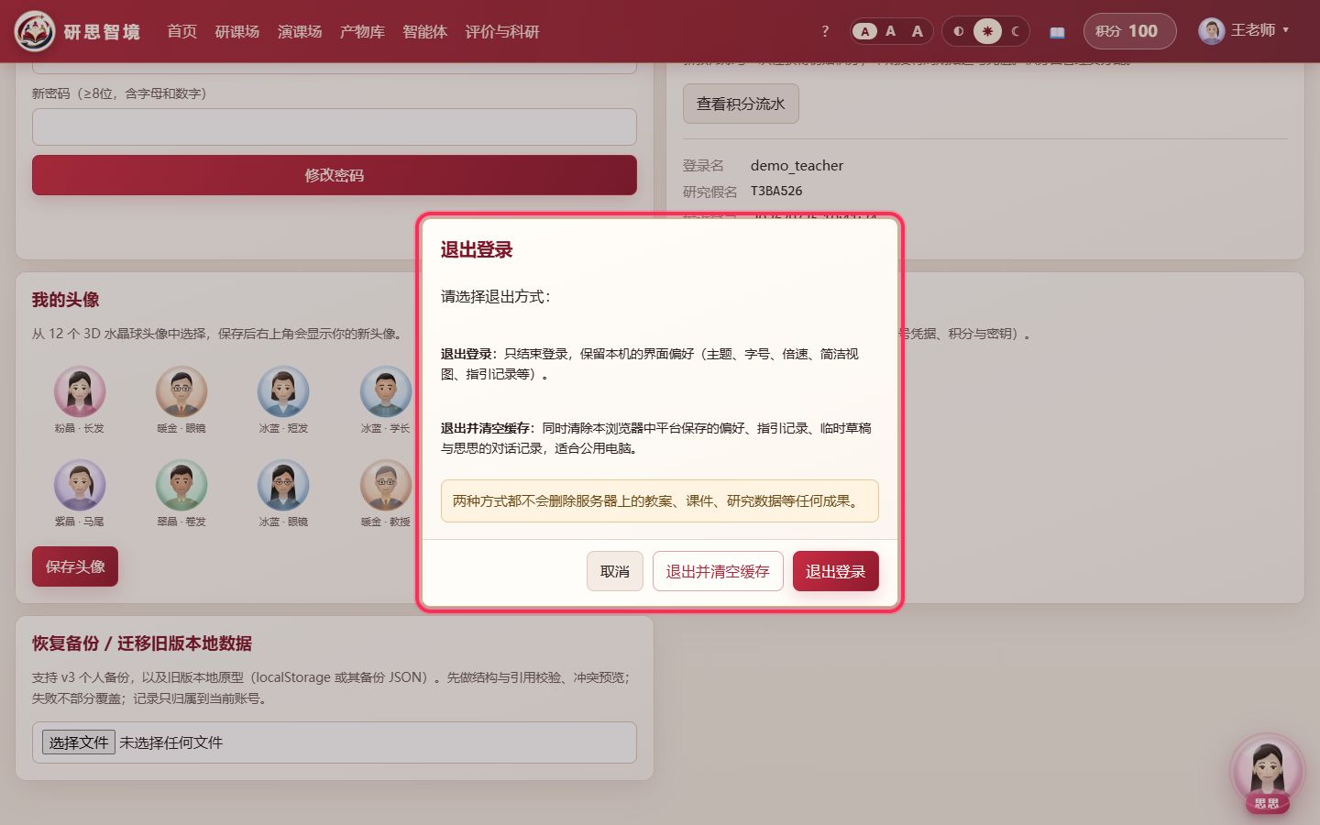Go to 产物库 in navigation
Viewport: 1320px width, 825px height.
362,31
